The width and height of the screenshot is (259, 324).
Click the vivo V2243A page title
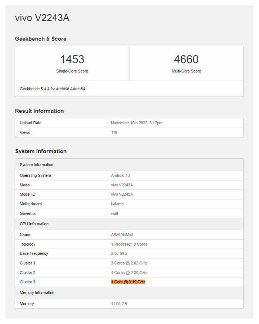[42, 18]
